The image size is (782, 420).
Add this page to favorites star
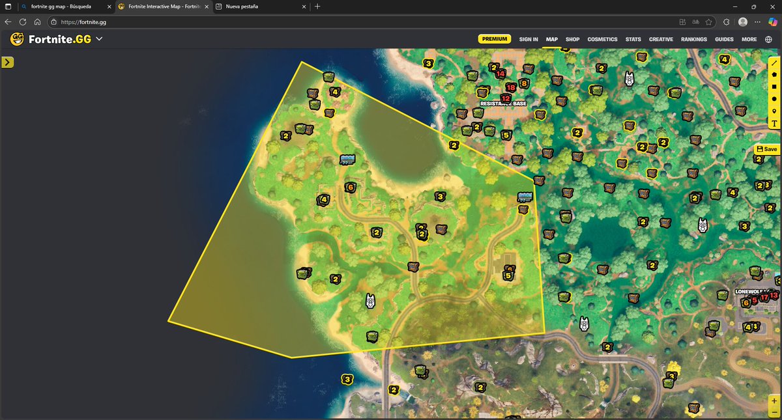pos(709,21)
